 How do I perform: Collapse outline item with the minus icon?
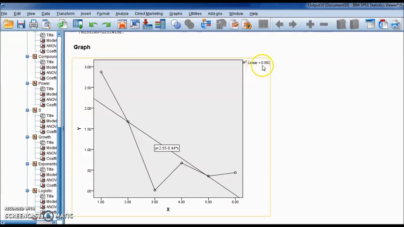click(x=324, y=24)
